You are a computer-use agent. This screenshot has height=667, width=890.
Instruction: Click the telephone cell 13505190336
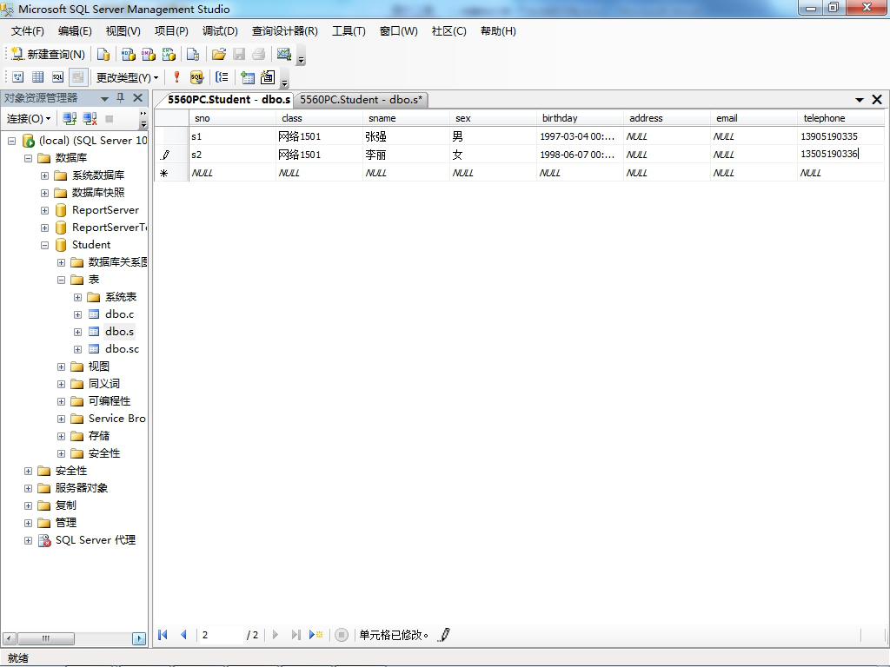(x=840, y=155)
